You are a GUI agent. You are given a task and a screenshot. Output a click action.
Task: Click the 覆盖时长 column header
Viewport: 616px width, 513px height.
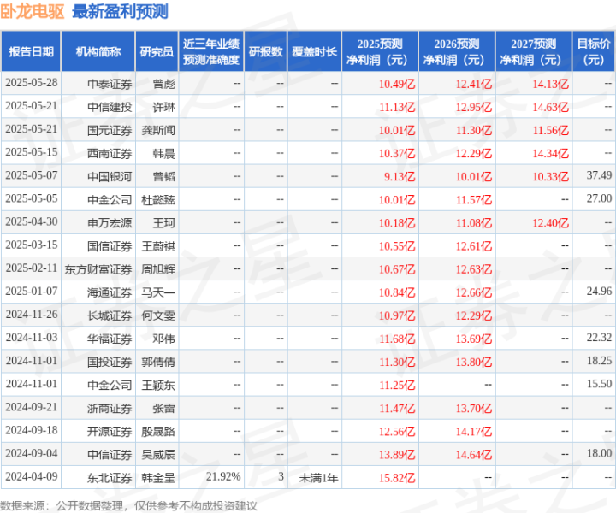point(315,51)
